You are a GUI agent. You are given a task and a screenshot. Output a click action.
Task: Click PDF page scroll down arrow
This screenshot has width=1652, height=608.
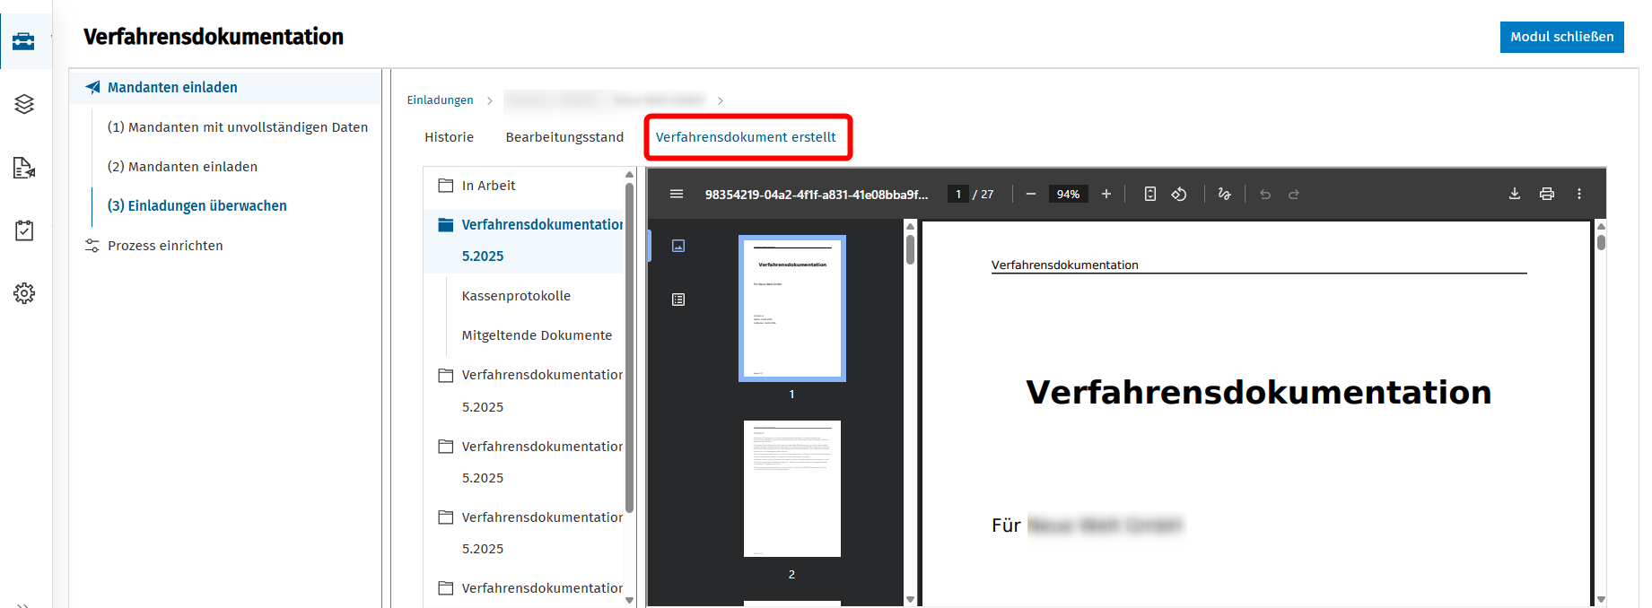pyautogui.click(x=1601, y=599)
